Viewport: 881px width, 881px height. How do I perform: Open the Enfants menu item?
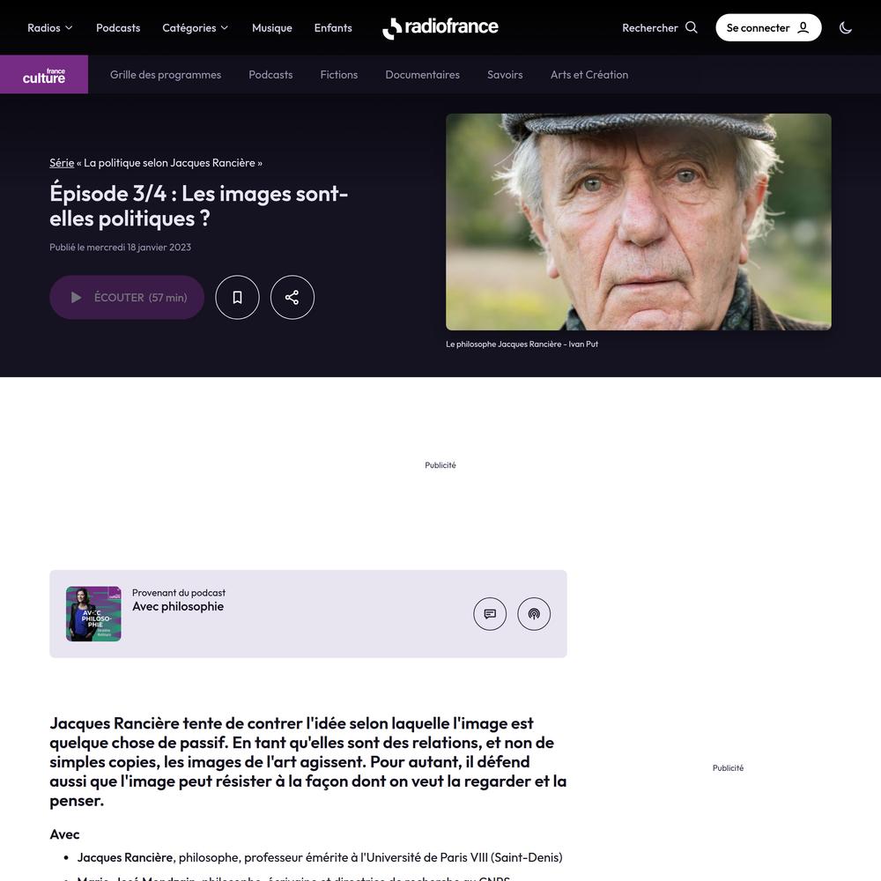point(333,27)
